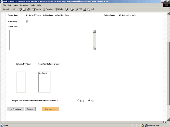Click the IE icon in title bar
The height and width of the screenshot is (127, 170).
[x=2, y=1]
